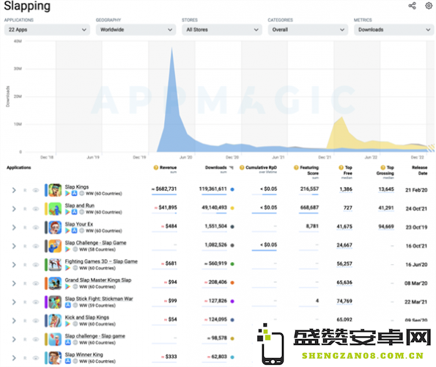The image size is (436, 367).
Task: Click the Cumulative RpD info icon
Action: (x=242, y=167)
